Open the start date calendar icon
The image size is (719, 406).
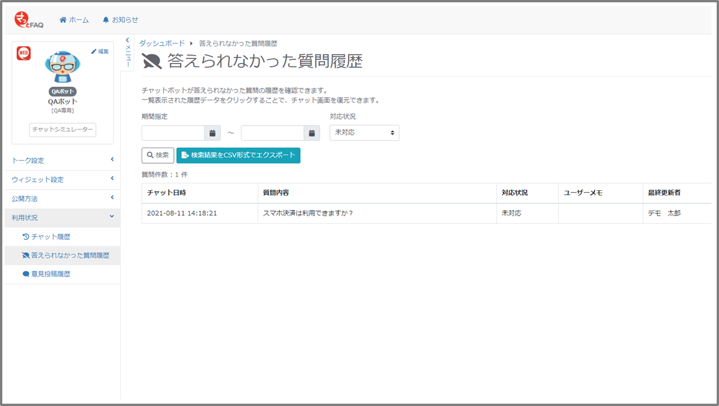tap(212, 133)
